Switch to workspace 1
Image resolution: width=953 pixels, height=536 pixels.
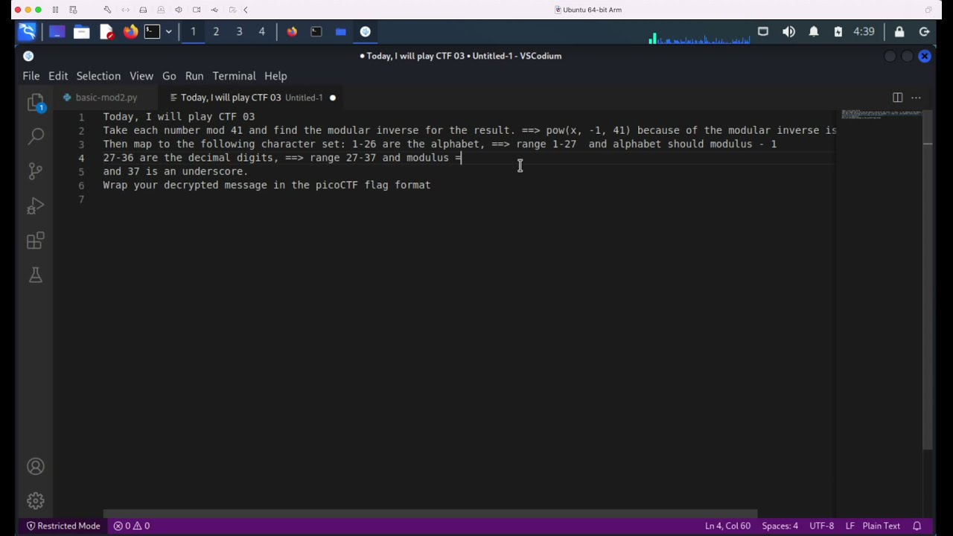pyautogui.click(x=193, y=31)
